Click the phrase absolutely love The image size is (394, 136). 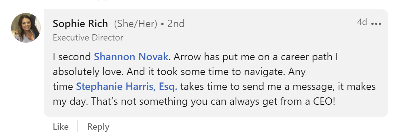tap(88, 72)
